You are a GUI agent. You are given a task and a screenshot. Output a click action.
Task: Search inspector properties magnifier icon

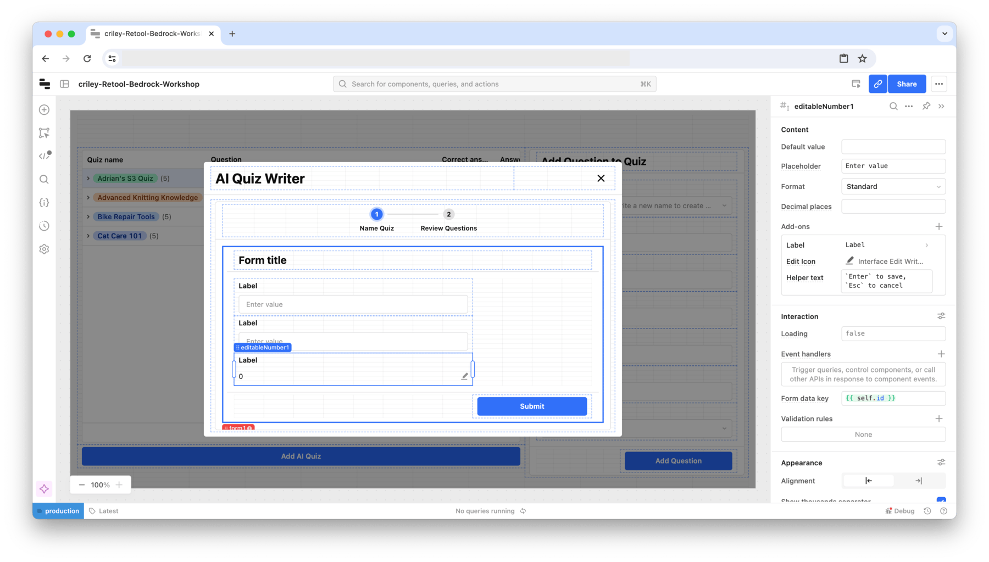click(x=893, y=107)
